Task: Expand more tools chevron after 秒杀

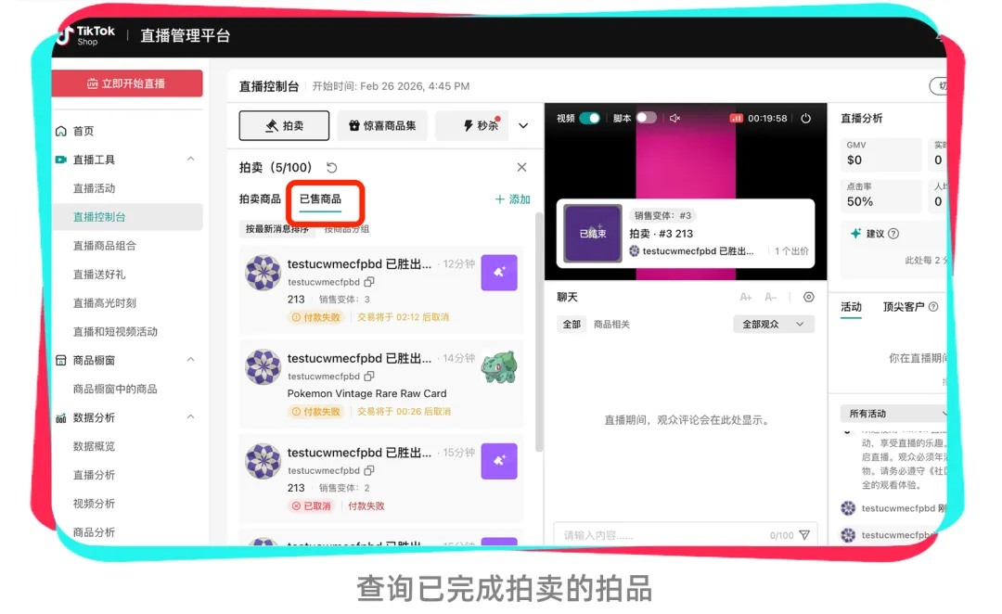Action: coord(523,126)
